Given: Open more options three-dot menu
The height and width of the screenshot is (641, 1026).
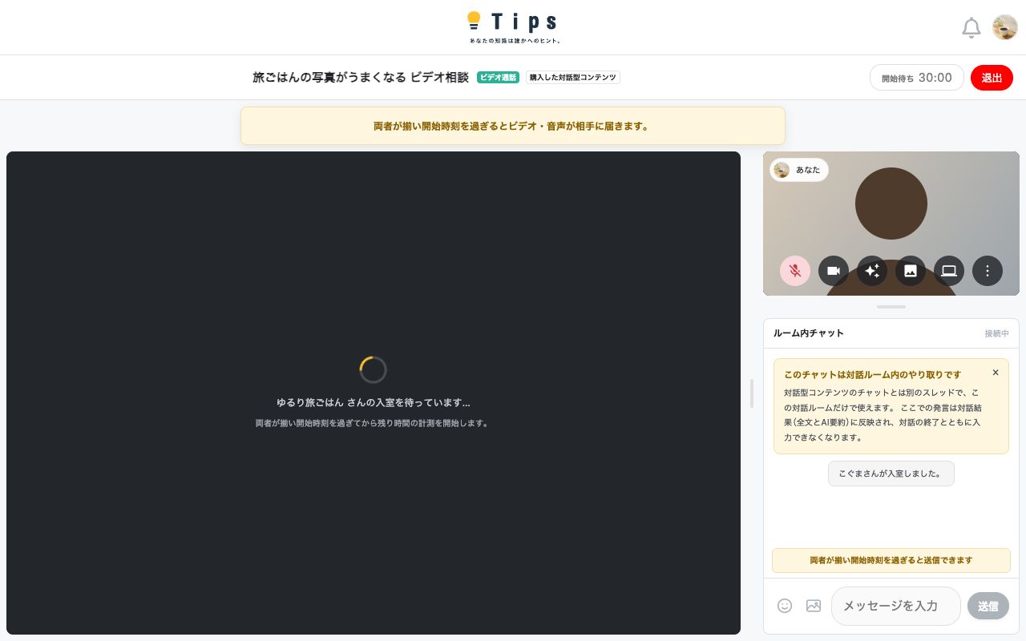Looking at the screenshot, I should (x=988, y=271).
